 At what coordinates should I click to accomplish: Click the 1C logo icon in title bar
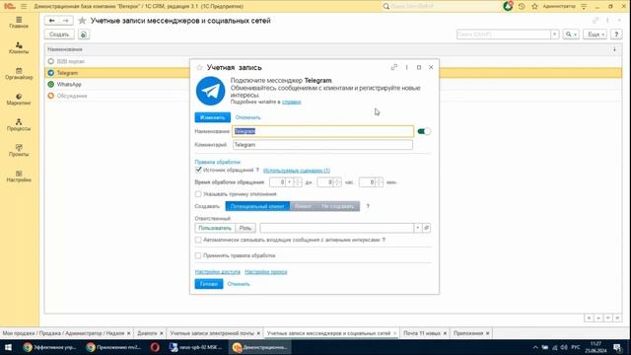tap(9, 6)
